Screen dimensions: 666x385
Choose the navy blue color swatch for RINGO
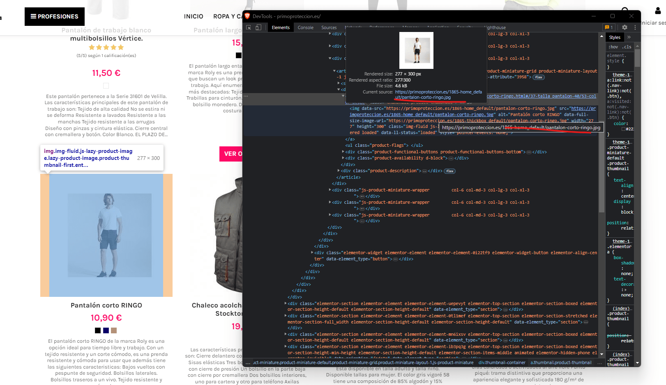point(106,330)
